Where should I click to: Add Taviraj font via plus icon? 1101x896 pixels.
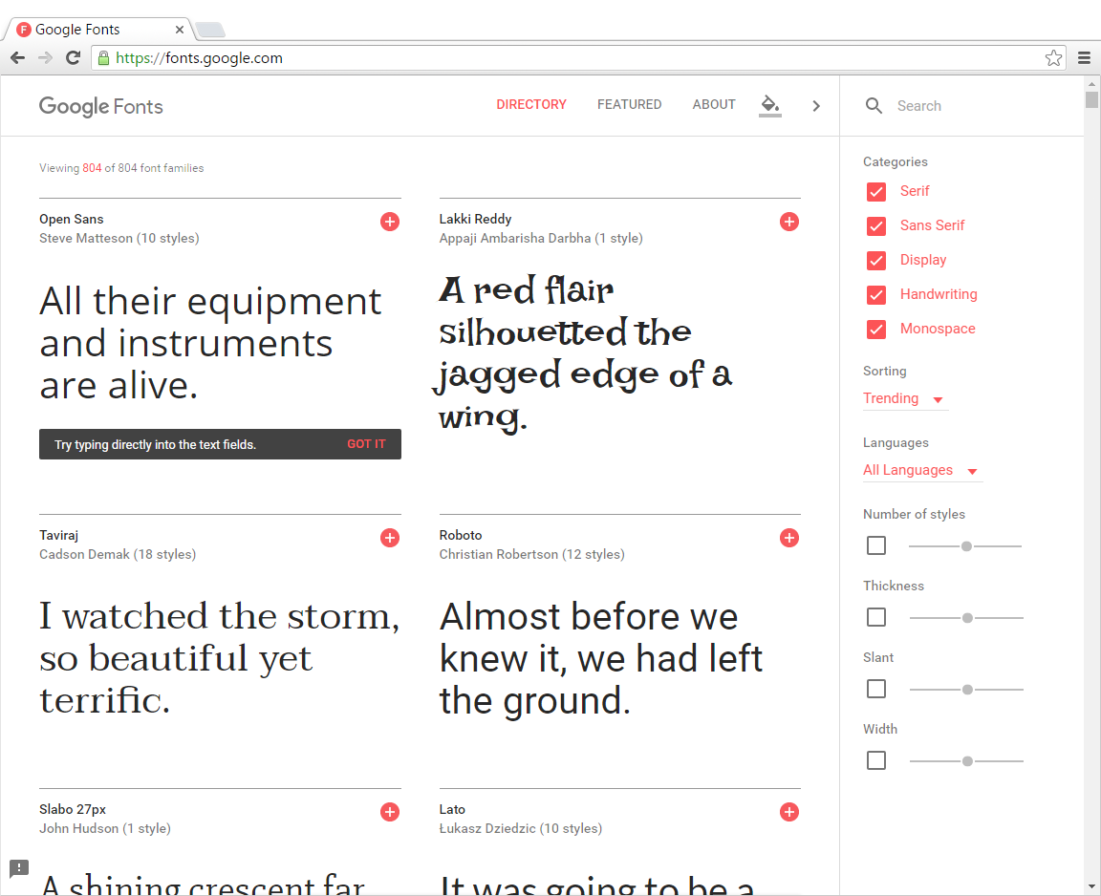click(x=390, y=538)
